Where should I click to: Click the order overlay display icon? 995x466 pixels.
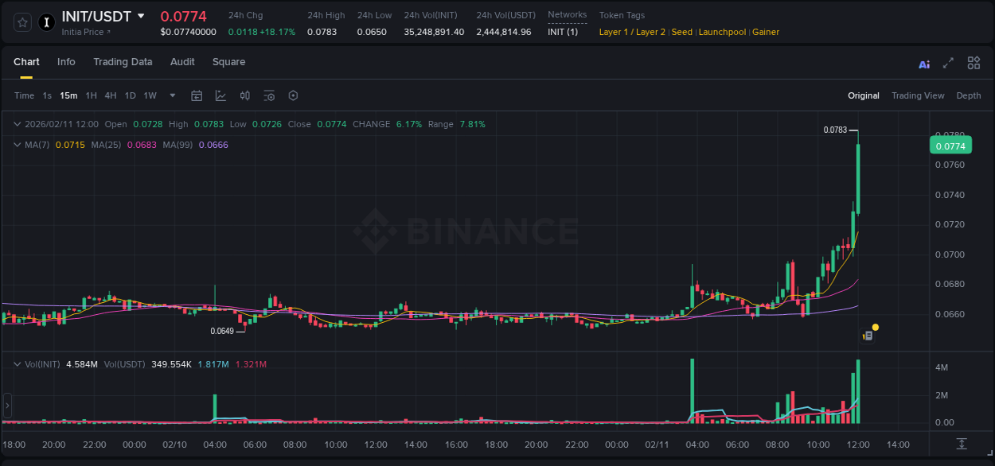coord(269,95)
